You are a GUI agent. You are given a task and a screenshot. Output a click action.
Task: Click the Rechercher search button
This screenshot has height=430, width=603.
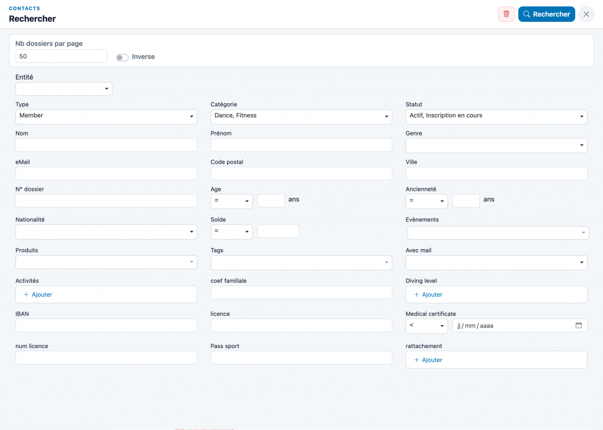pyautogui.click(x=546, y=14)
